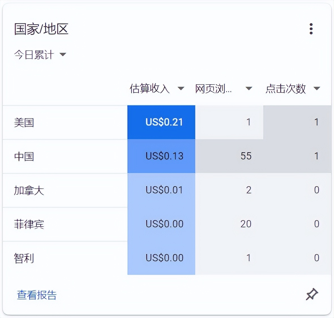Click the page views count 55 for 中国

click(x=247, y=156)
